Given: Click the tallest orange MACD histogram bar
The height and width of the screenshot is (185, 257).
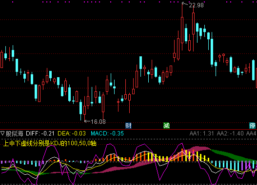Looking at the screenshot, I should pos(182,155).
